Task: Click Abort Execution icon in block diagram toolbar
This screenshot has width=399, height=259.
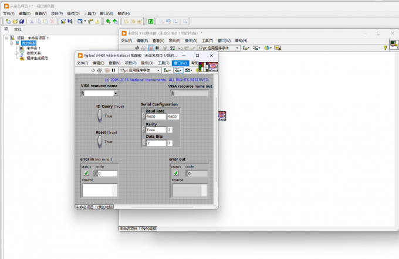Action: (x=151, y=48)
